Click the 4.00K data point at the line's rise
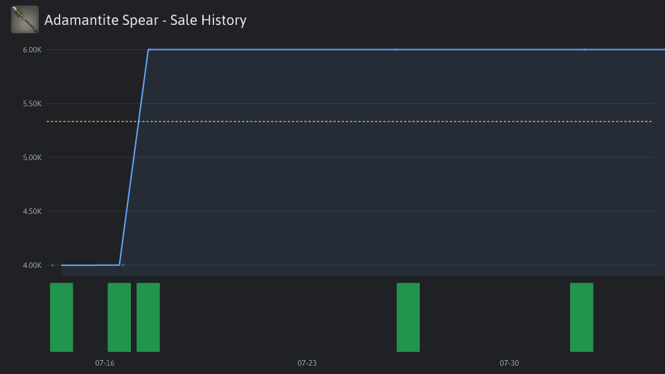The height and width of the screenshot is (374, 665). pyautogui.click(x=123, y=265)
